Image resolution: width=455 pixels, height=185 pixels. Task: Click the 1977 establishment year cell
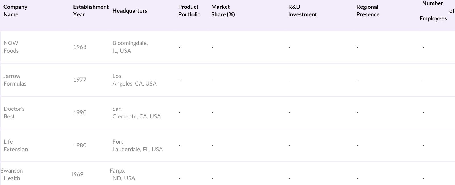click(x=80, y=80)
